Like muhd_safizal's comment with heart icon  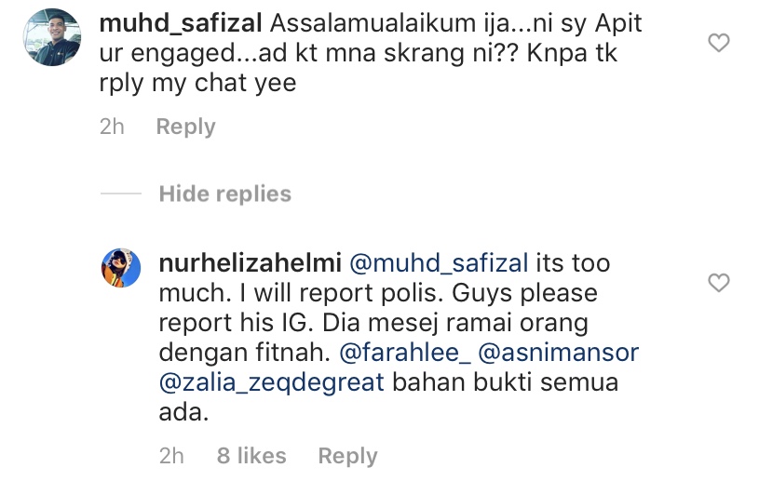[x=718, y=43]
